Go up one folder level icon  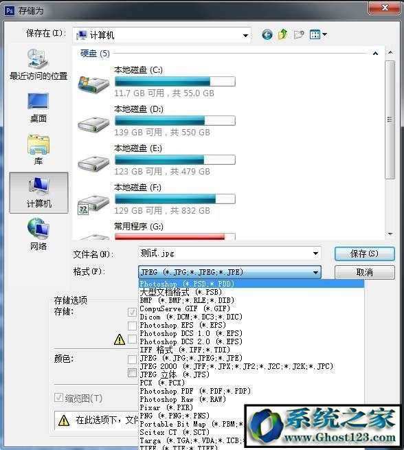[x=282, y=35]
